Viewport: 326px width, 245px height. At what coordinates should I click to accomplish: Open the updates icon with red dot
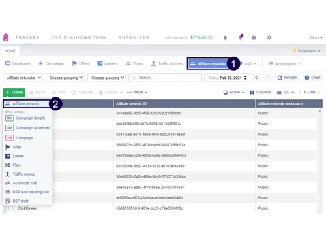241,37
